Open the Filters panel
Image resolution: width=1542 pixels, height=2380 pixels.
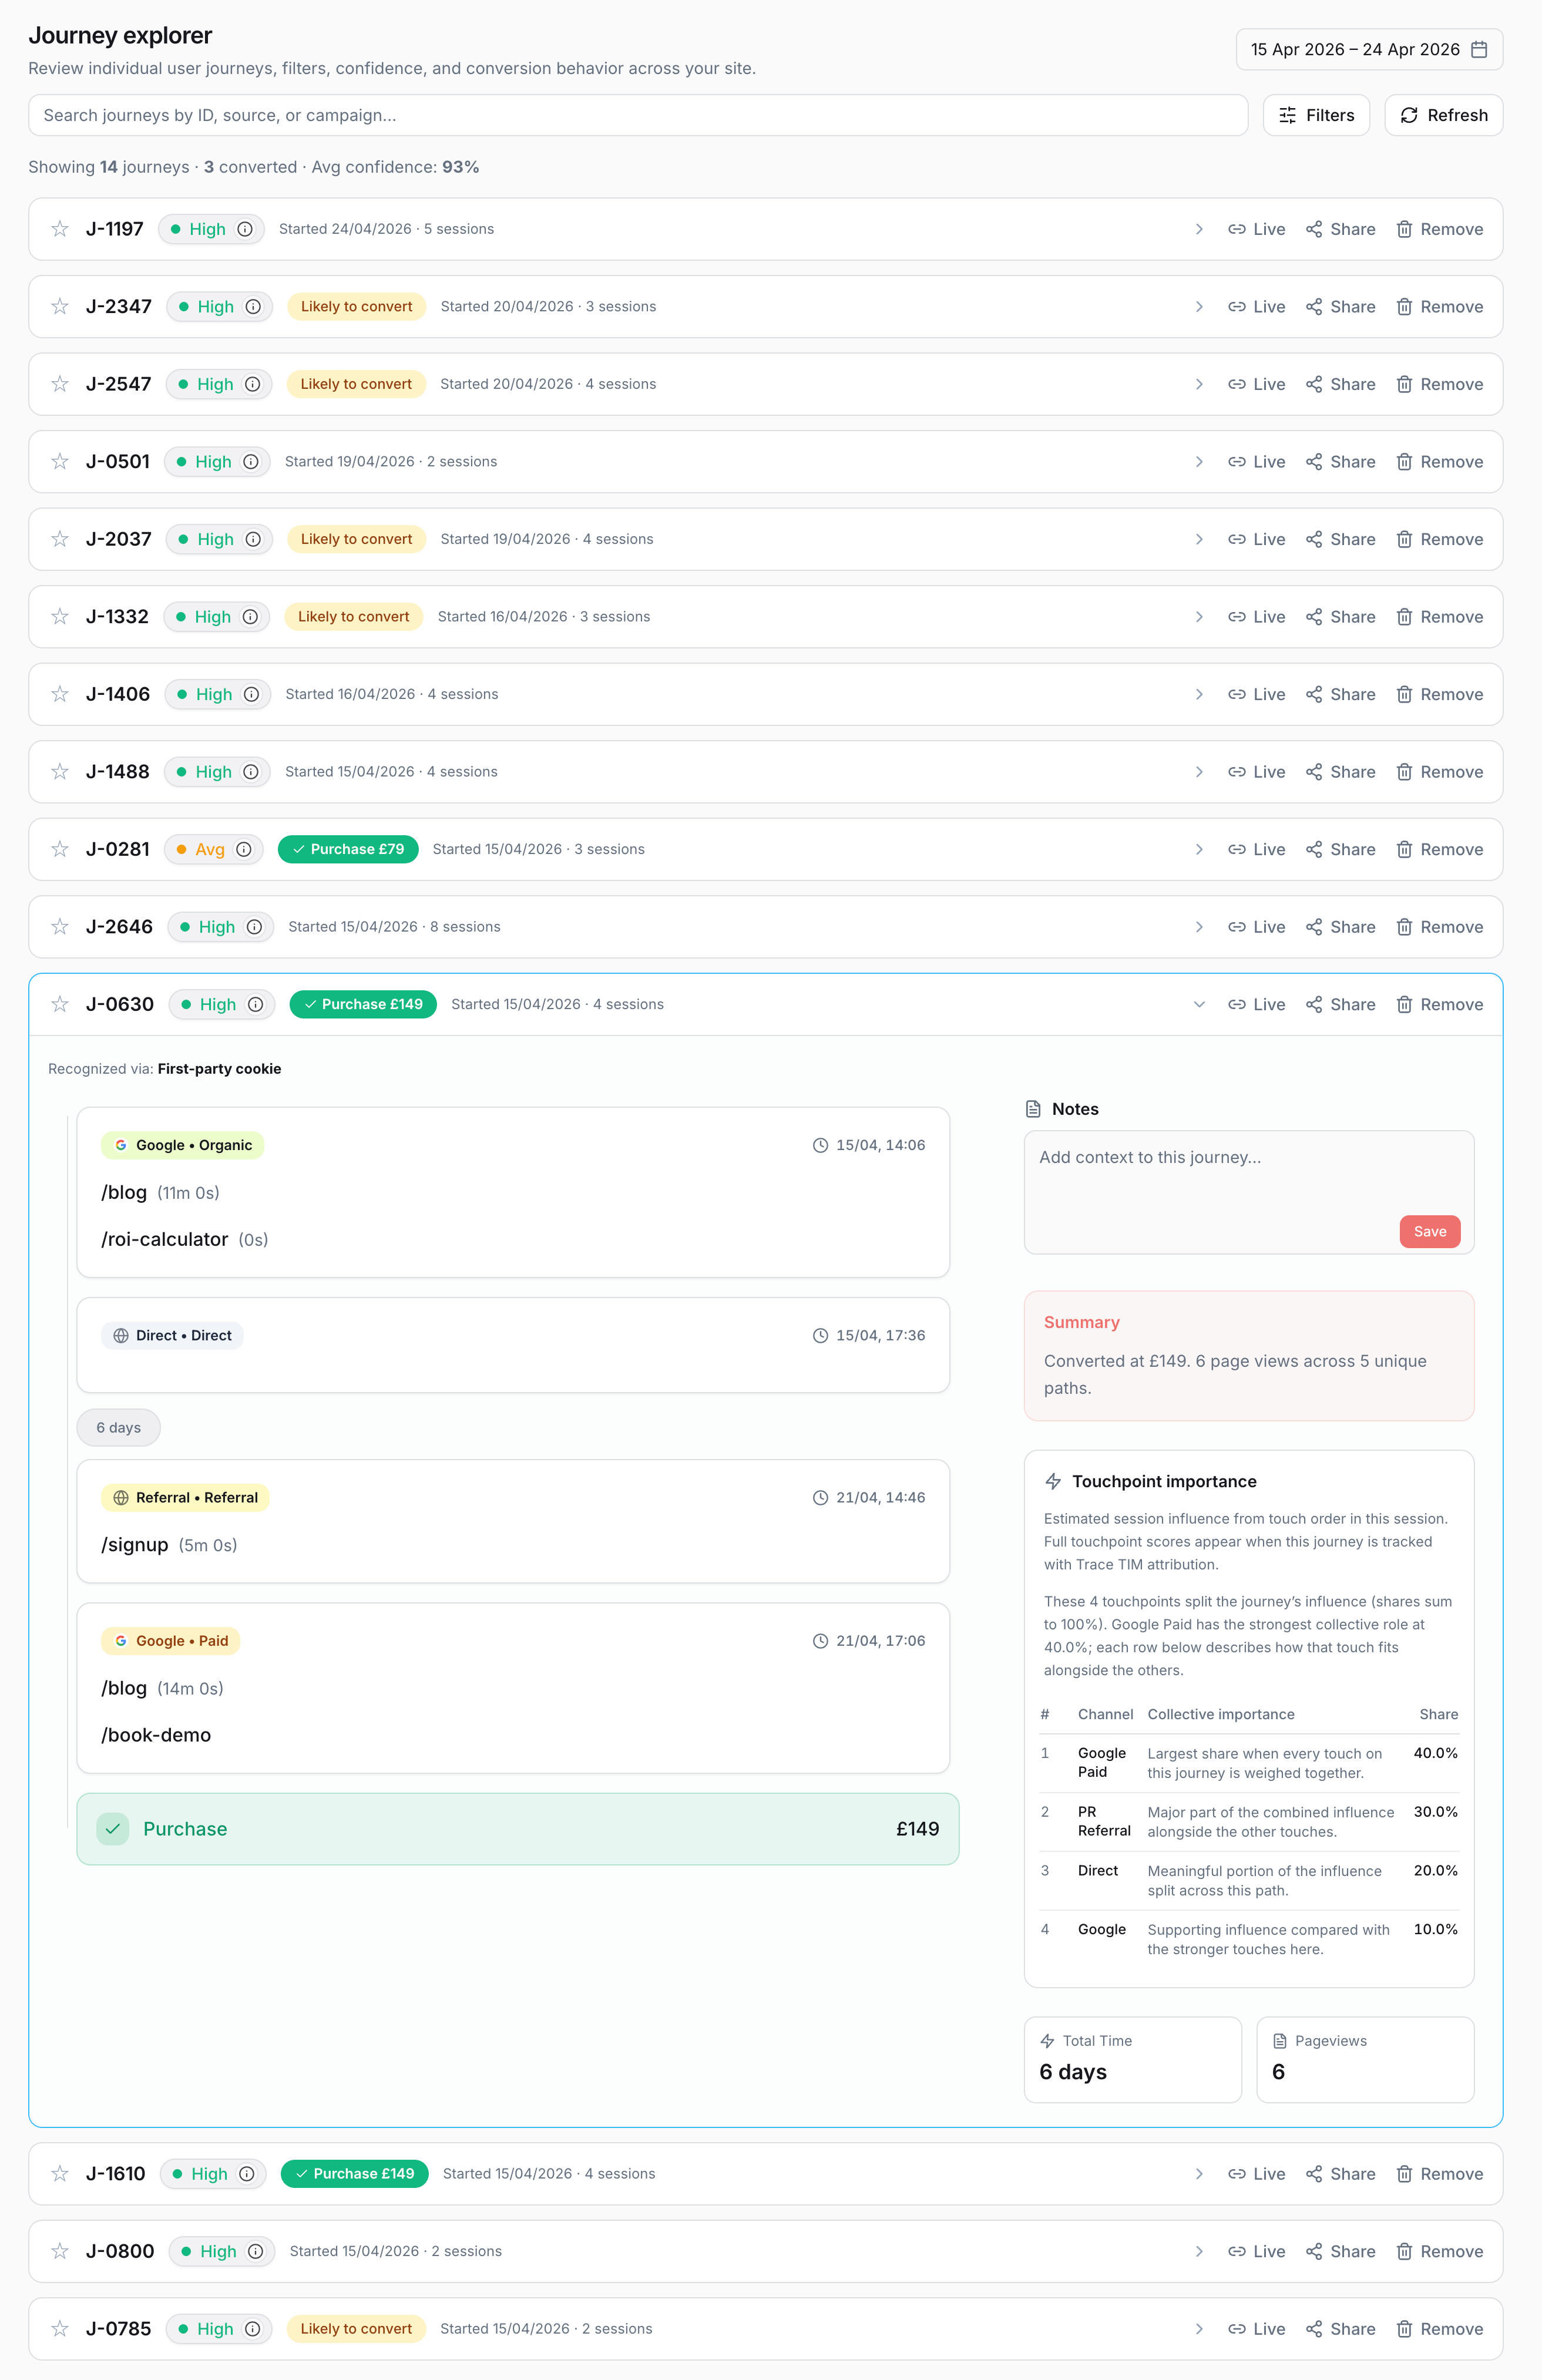tap(1316, 115)
